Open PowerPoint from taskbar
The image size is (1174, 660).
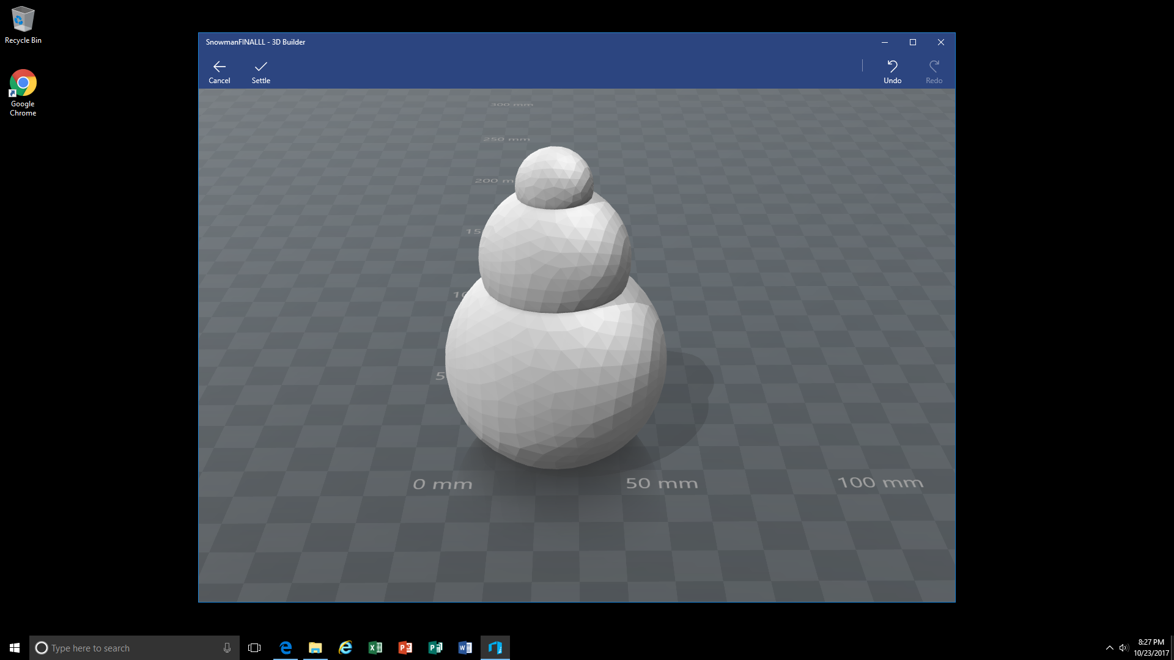click(x=405, y=648)
